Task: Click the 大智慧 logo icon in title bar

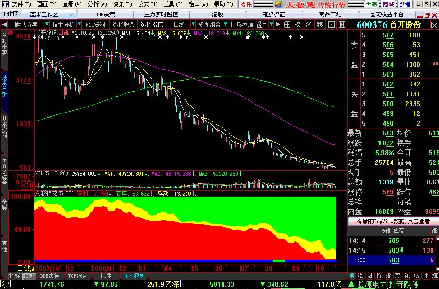Action: 279,4
